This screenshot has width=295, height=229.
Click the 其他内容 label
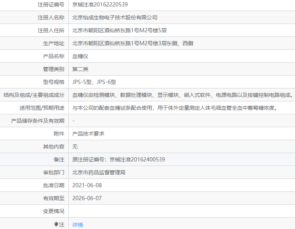tap(54, 147)
